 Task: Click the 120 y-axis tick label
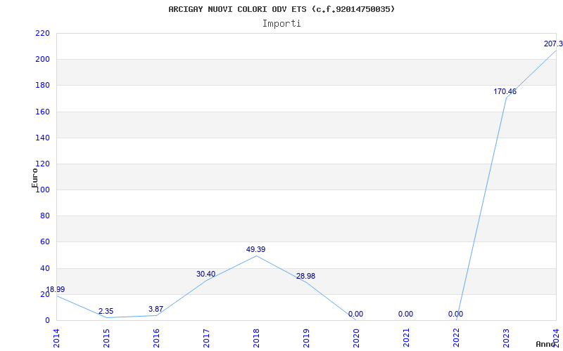[42, 164]
